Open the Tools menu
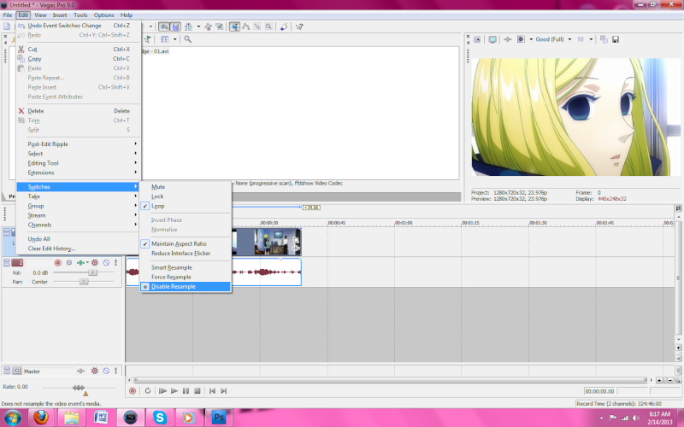 pyautogui.click(x=80, y=15)
